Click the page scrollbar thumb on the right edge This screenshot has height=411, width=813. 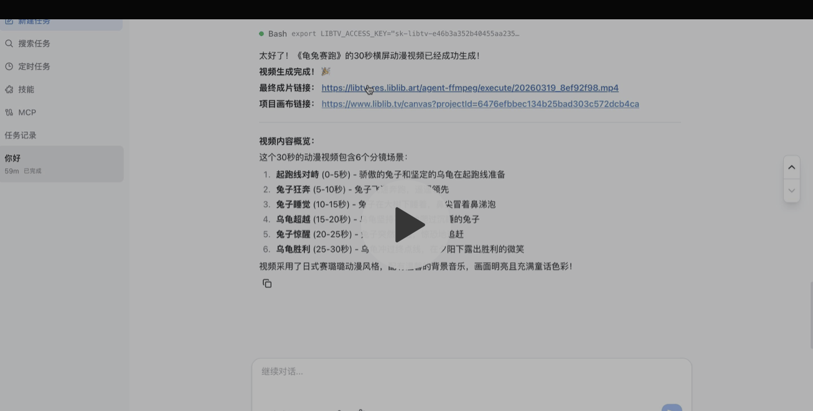(811, 314)
